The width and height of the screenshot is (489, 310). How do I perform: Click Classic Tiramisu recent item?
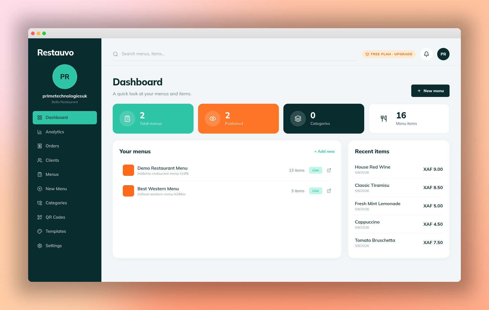point(399,188)
